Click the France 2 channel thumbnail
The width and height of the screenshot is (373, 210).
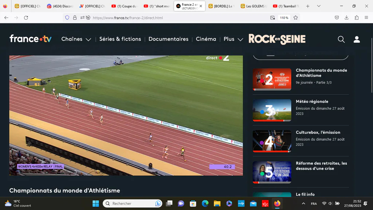[x=272, y=79]
